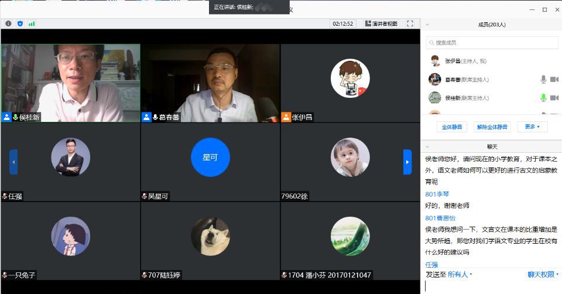Click the 全体静音 (mute all) button
Screen dimensions: 562x294
(x=451, y=127)
